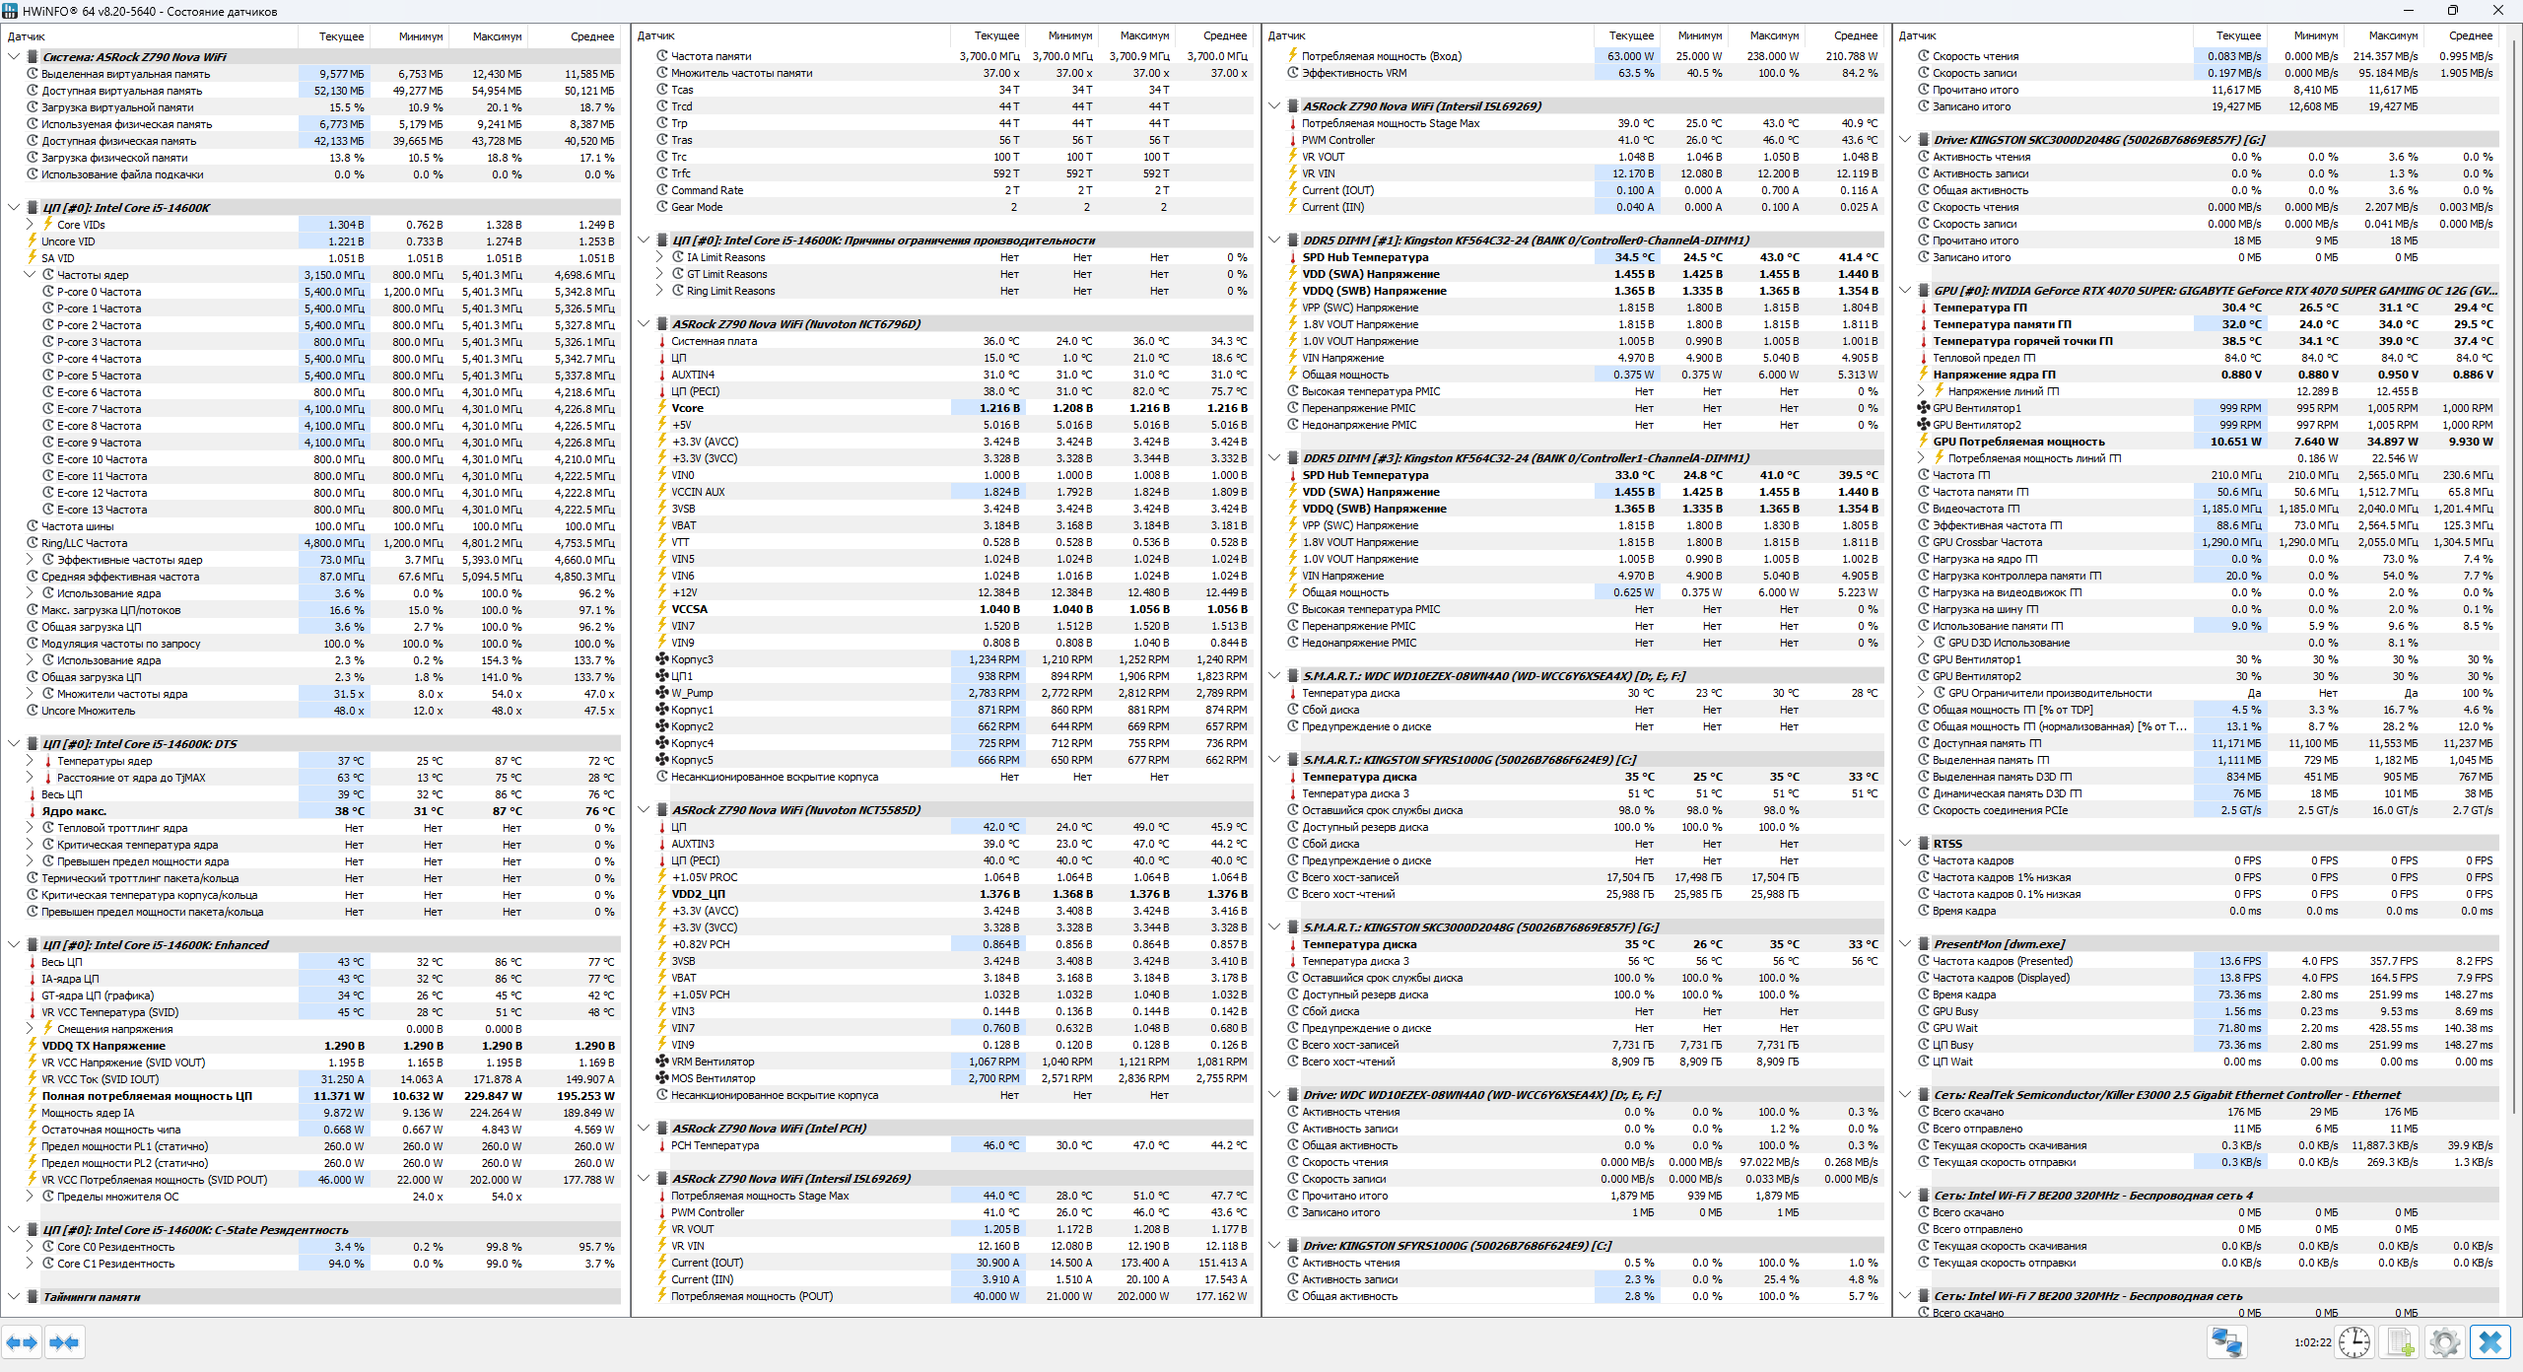The height and width of the screenshot is (1372, 2523).
Task: Expand the Core VIDs row
Action: pos(30,225)
